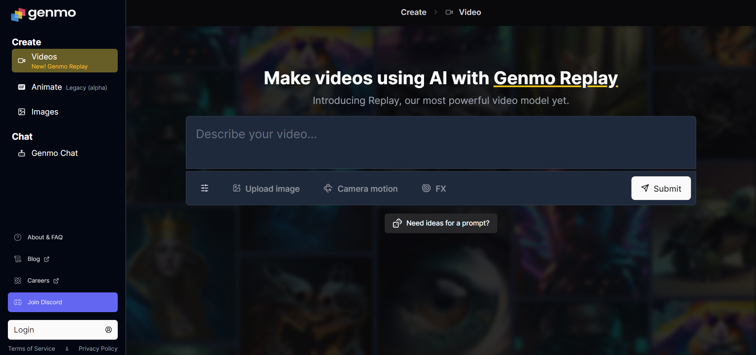Screen dimensions: 756x355
Task: Open the Blog link
Action: (33, 259)
